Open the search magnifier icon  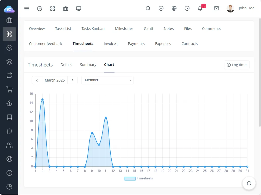148,9
